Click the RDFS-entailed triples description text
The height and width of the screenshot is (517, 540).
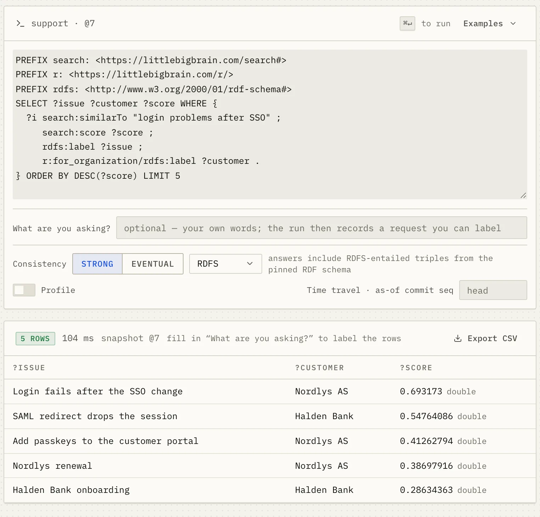tap(381, 264)
